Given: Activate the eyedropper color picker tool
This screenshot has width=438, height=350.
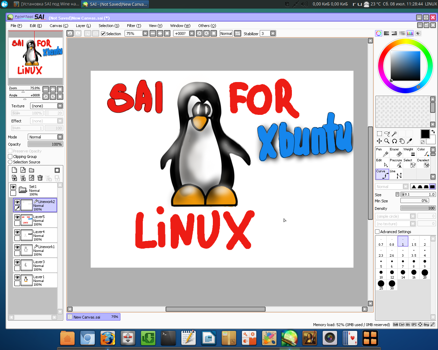Looking at the screenshot, I should 409,141.
